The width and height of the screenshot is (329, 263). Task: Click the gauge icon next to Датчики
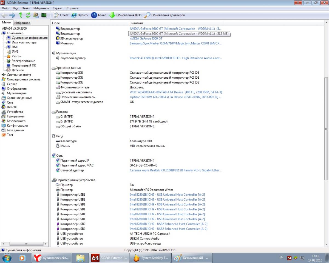[x=8, y=70]
